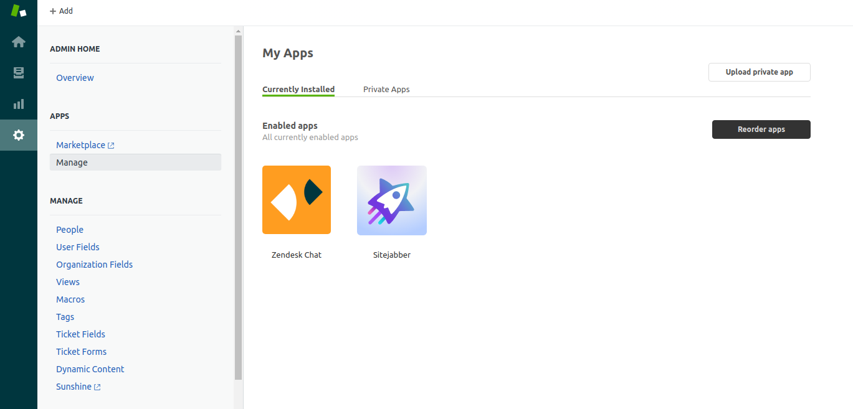Click the APPS section header
The width and height of the screenshot is (853, 409).
tap(60, 116)
